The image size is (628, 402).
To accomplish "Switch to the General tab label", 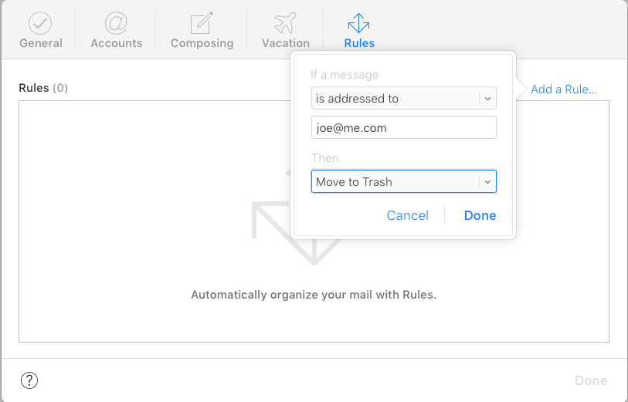I will [x=41, y=43].
